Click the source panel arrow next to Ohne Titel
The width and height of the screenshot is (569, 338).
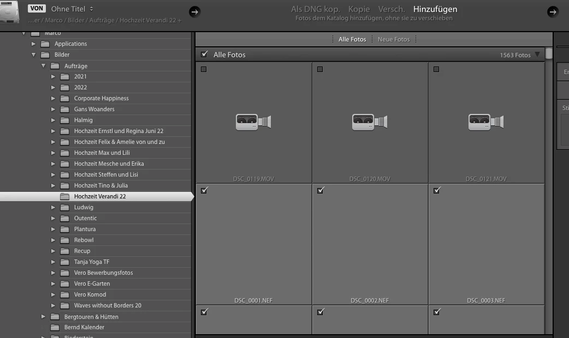pyautogui.click(x=194, y=11)
